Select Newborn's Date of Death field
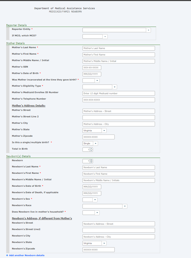 pyautogui.click(x=92, y=194)
